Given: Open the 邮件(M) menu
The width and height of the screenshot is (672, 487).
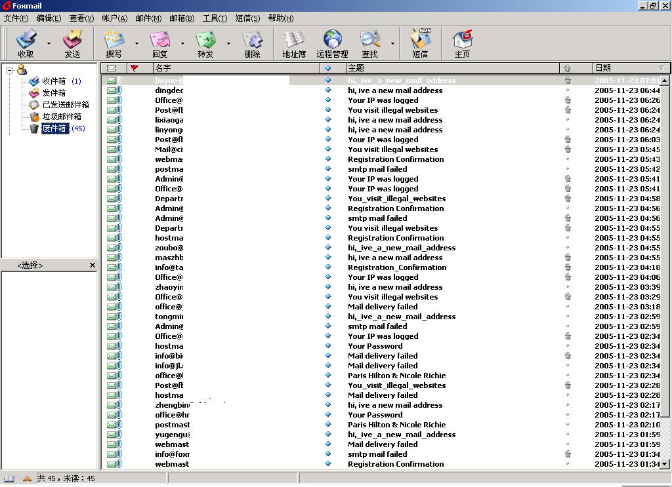Looking at the screenshot, I should pos(148,18).
